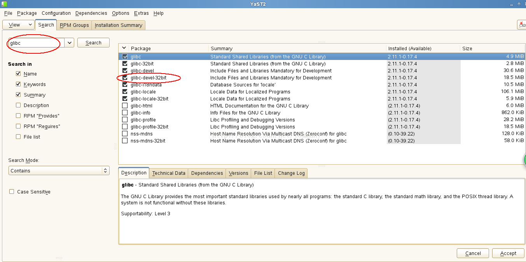Switch to the File List tab
Image resolution: width=526 pixels, height=262 pixels.
pos(263,173)
